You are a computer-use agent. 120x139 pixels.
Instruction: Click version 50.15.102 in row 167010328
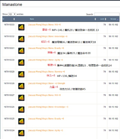tap(113, 84)
